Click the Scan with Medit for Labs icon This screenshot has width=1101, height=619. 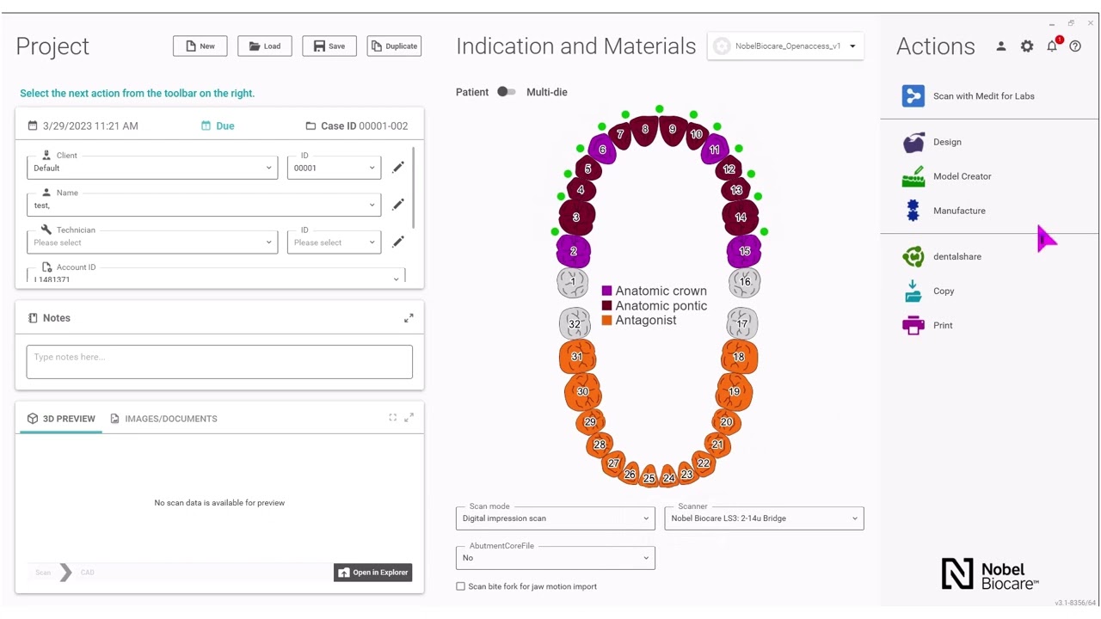(913, 95)
